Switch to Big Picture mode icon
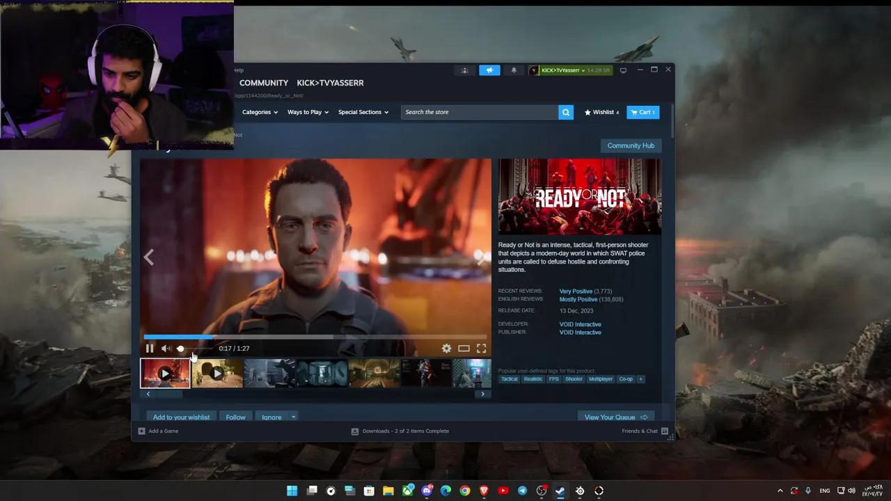The image size is (891, 501). 623,70
